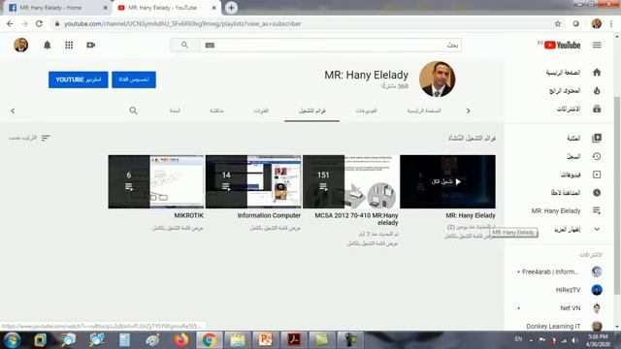Go to Home via sidebar house icon
621x349 pixels.
pyautogui.click(x=597, y=72)
